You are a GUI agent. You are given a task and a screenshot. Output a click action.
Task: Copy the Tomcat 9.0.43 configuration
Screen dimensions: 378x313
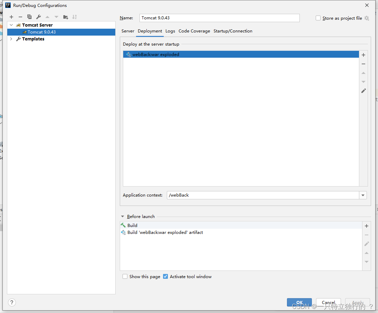[29, 17]
